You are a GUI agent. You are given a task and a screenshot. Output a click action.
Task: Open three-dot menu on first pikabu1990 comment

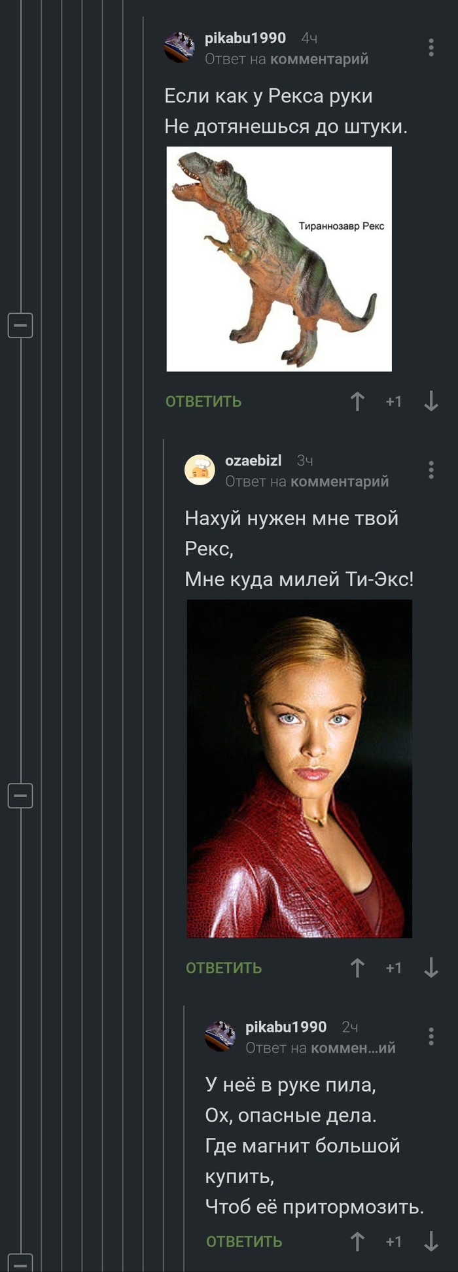431,47
